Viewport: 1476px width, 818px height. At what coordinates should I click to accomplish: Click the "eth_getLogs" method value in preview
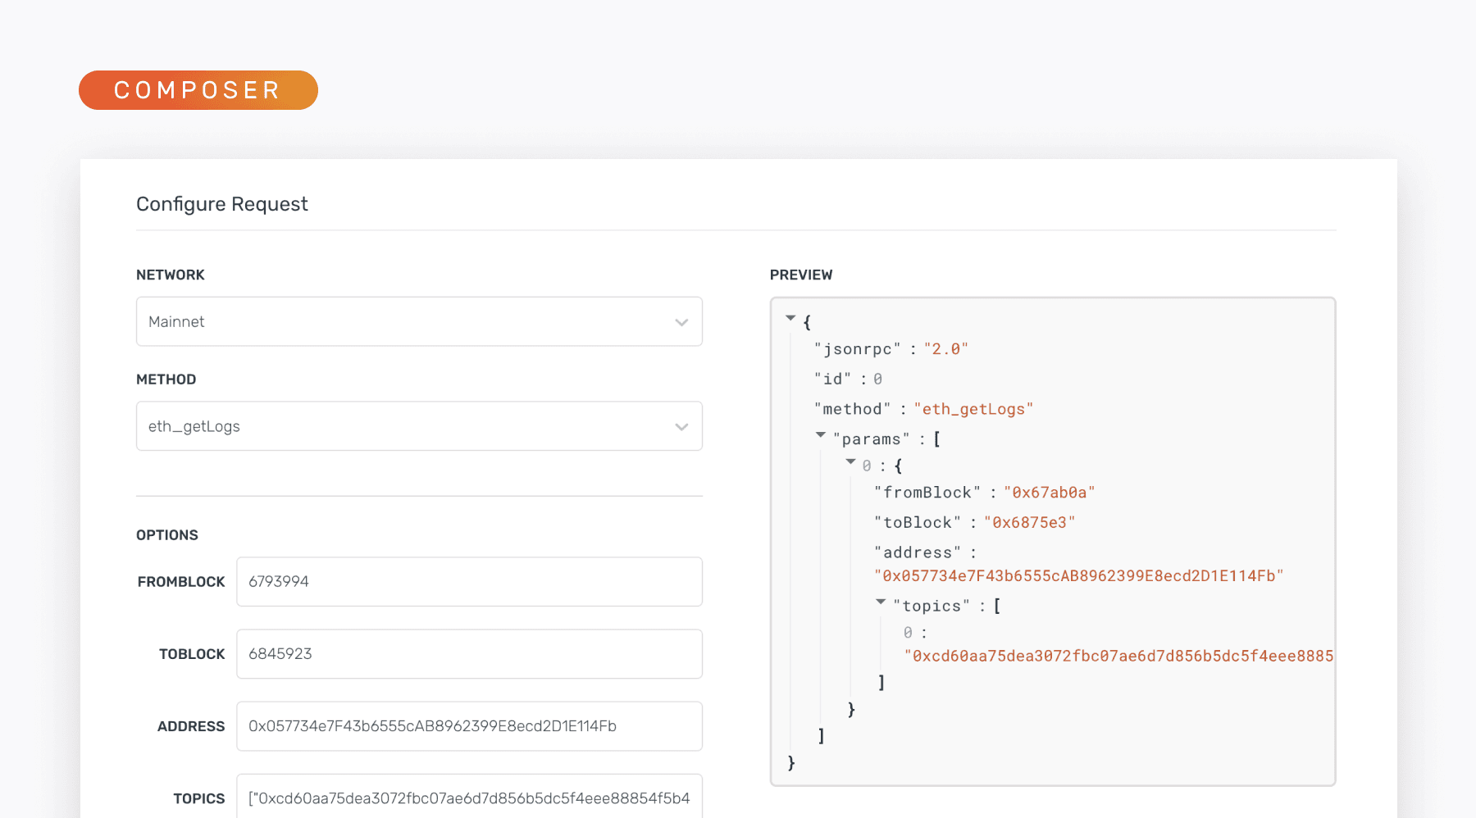[x=973, y=409]
